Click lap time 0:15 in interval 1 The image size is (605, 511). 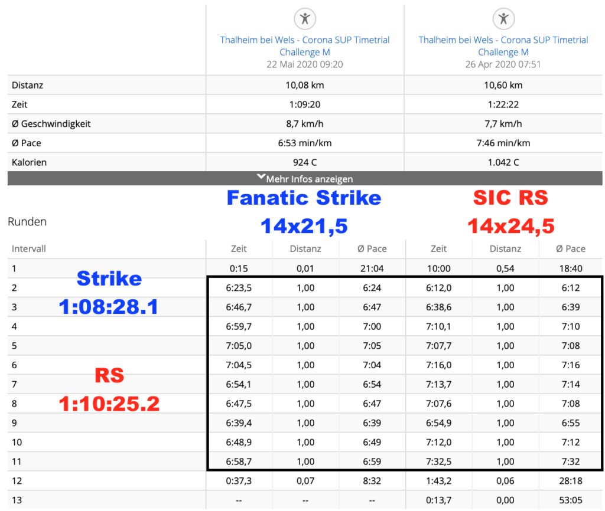[239, 268]
